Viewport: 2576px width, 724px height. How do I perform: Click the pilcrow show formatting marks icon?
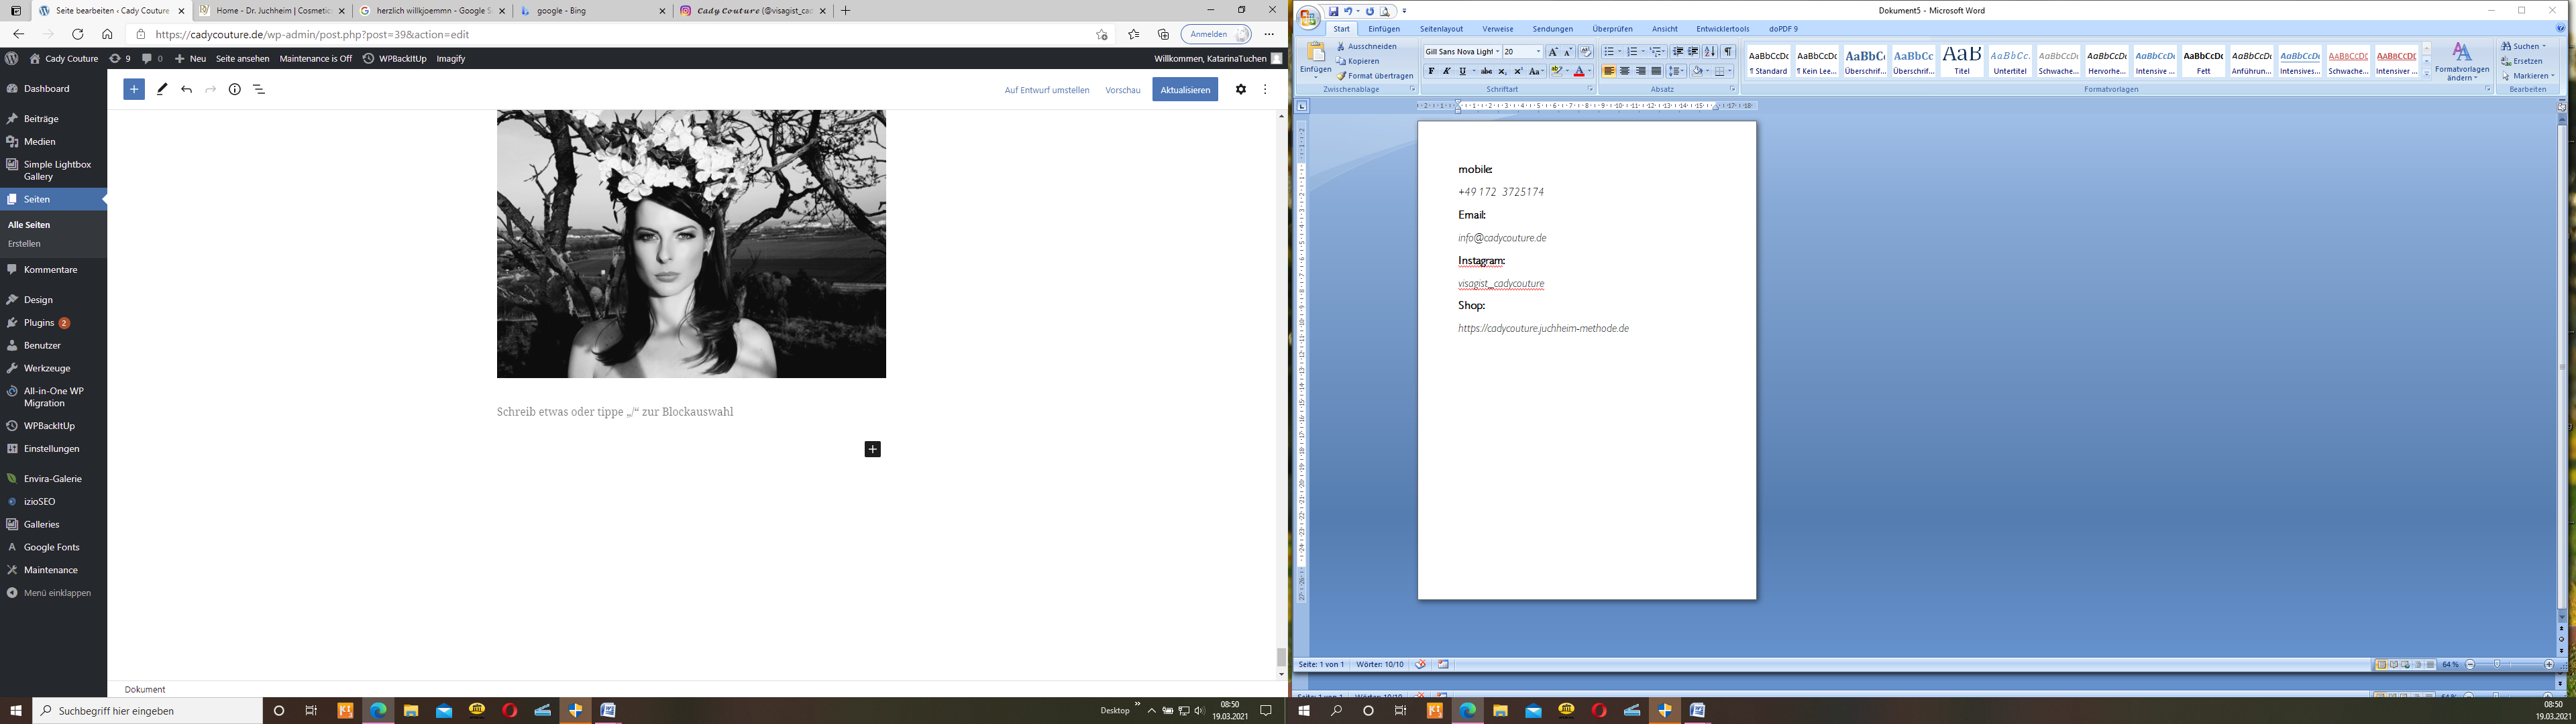tap(1728, 52)
